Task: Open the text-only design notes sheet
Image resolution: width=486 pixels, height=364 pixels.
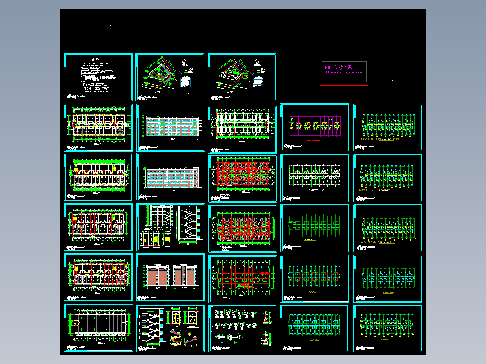Action: pyautogui.click(x=98, y=77)
